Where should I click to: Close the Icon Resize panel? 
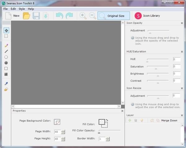pos(182,88)
